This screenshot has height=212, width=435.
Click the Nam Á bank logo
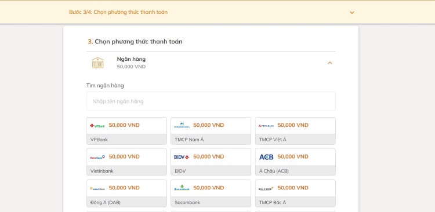182,125
